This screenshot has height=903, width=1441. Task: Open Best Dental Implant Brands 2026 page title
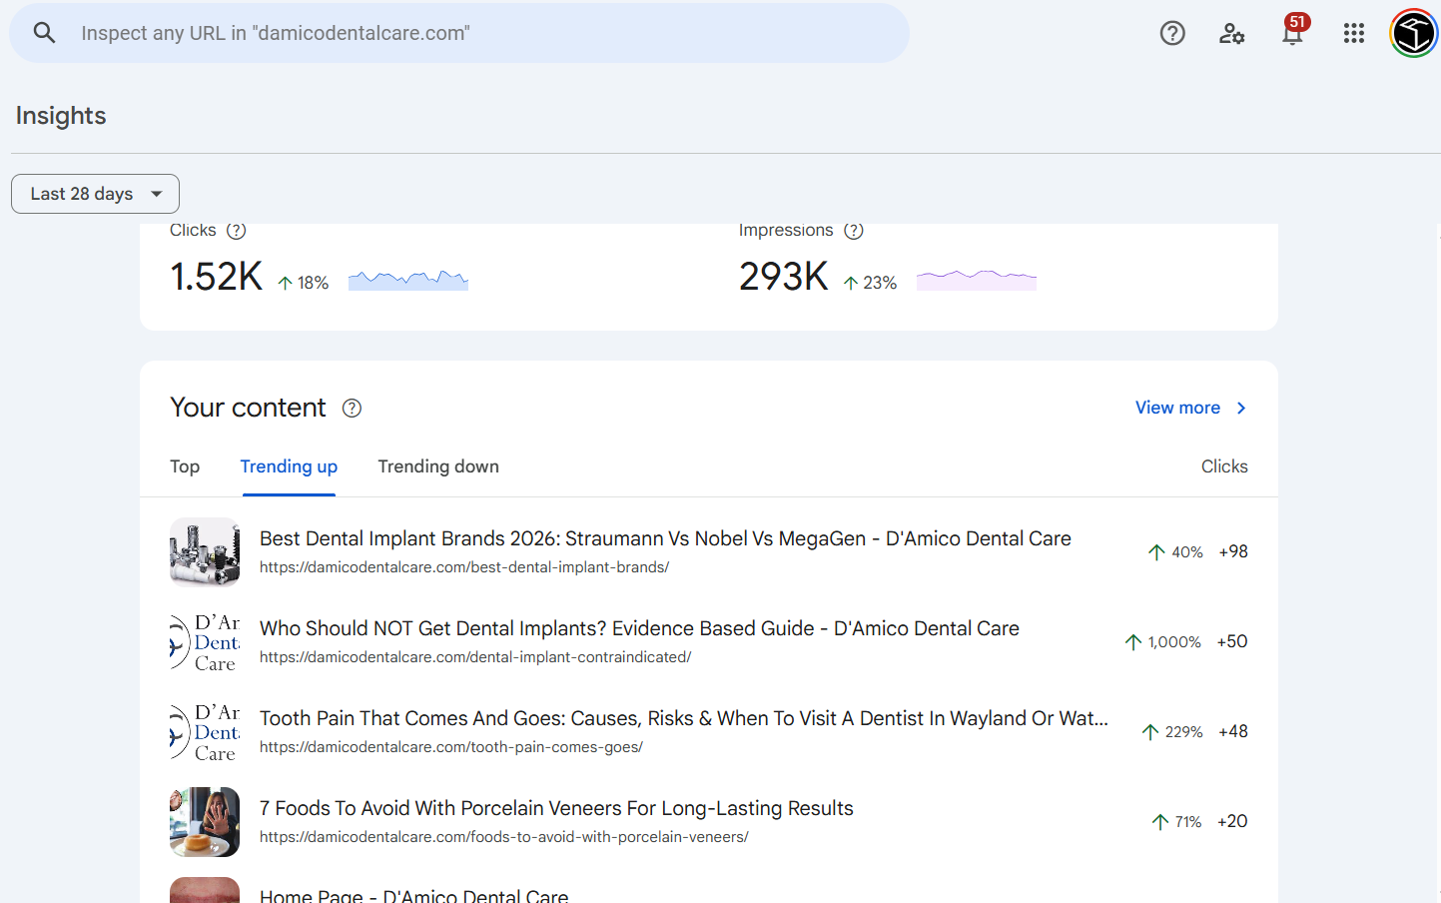coord(665,538)
